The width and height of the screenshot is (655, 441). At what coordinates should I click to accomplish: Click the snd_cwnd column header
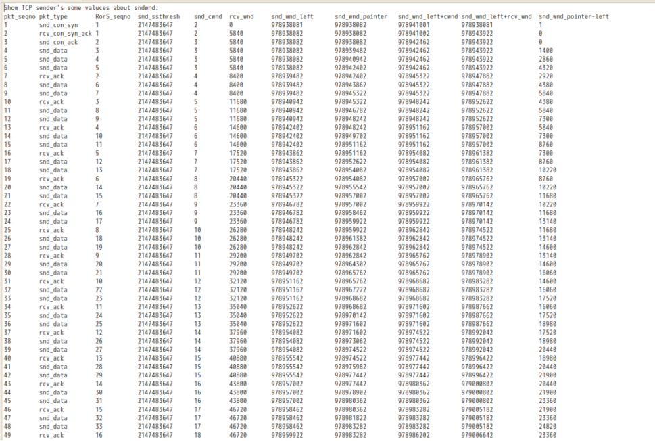pos(207,16)
